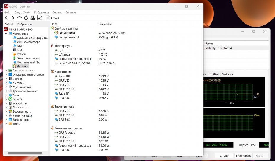
Task: Click the Forward arrow in toolbar
Action: (13, 18)
